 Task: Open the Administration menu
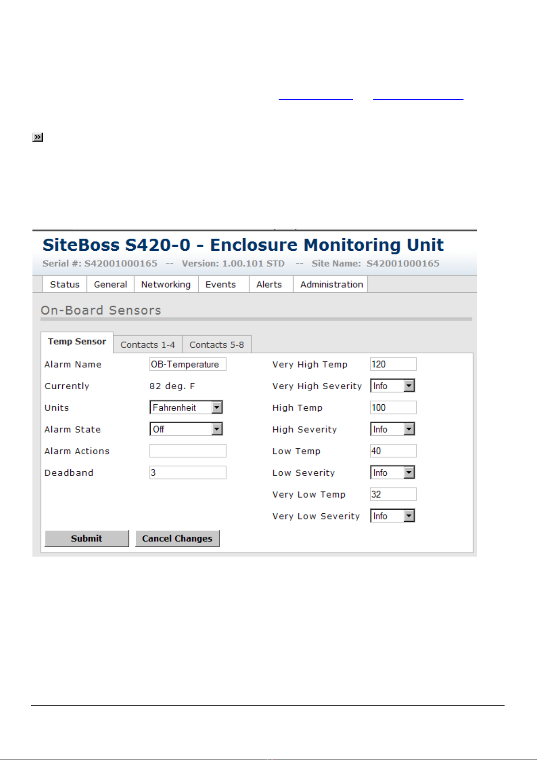pos(331,285)
